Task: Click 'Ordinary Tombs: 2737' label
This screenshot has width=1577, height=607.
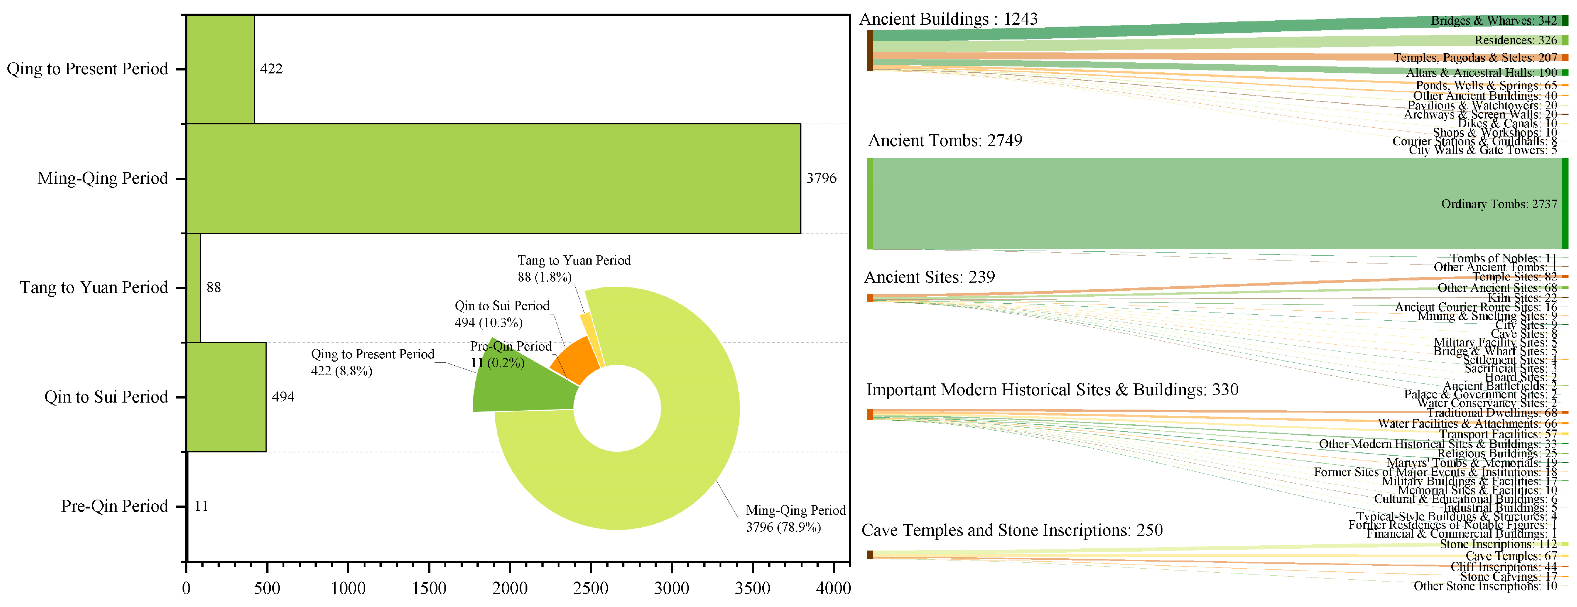Action: coord(1499,204)
